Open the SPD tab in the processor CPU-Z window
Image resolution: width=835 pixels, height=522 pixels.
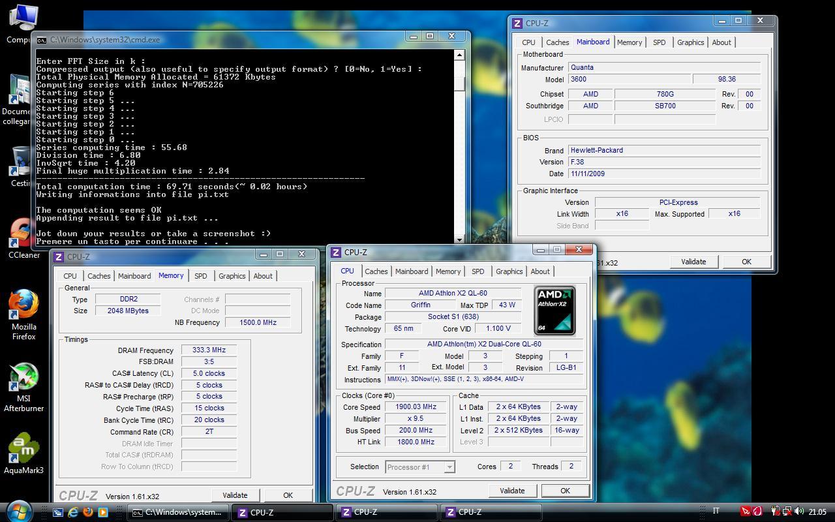coord(478,271)
